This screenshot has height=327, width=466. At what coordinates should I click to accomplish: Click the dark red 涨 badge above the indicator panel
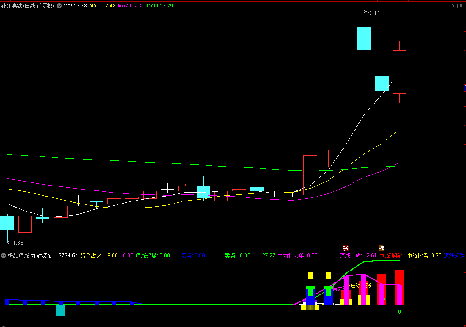[345, 249]
